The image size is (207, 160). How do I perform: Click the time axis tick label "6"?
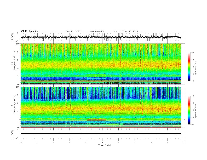click(x=118, y=142)
